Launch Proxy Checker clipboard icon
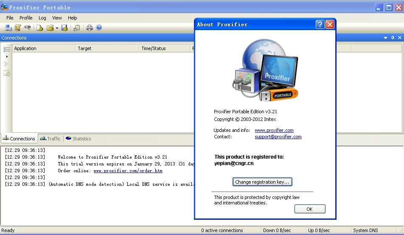 77,28
